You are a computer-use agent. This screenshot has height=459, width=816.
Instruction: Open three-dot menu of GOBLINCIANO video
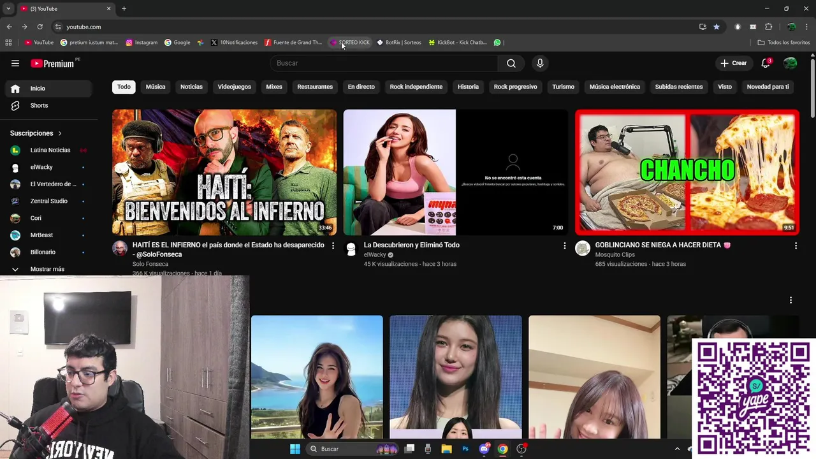pos(796,245)
